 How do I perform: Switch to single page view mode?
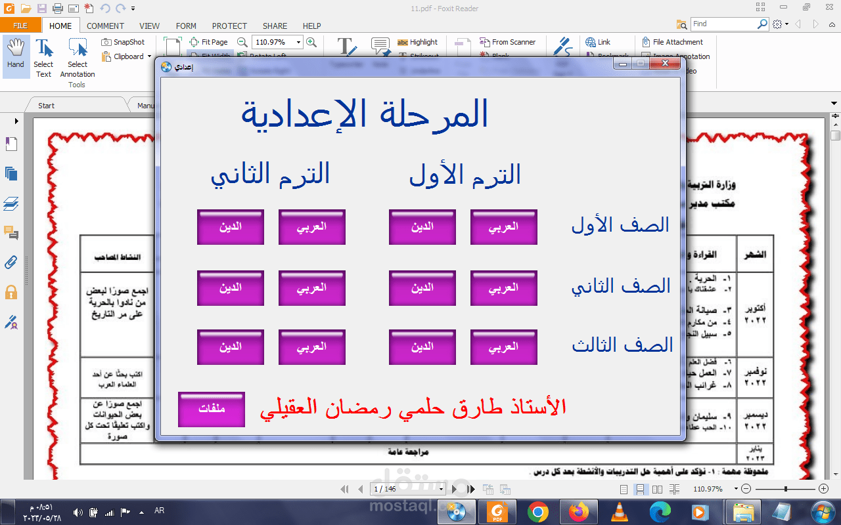pos(624,489)
